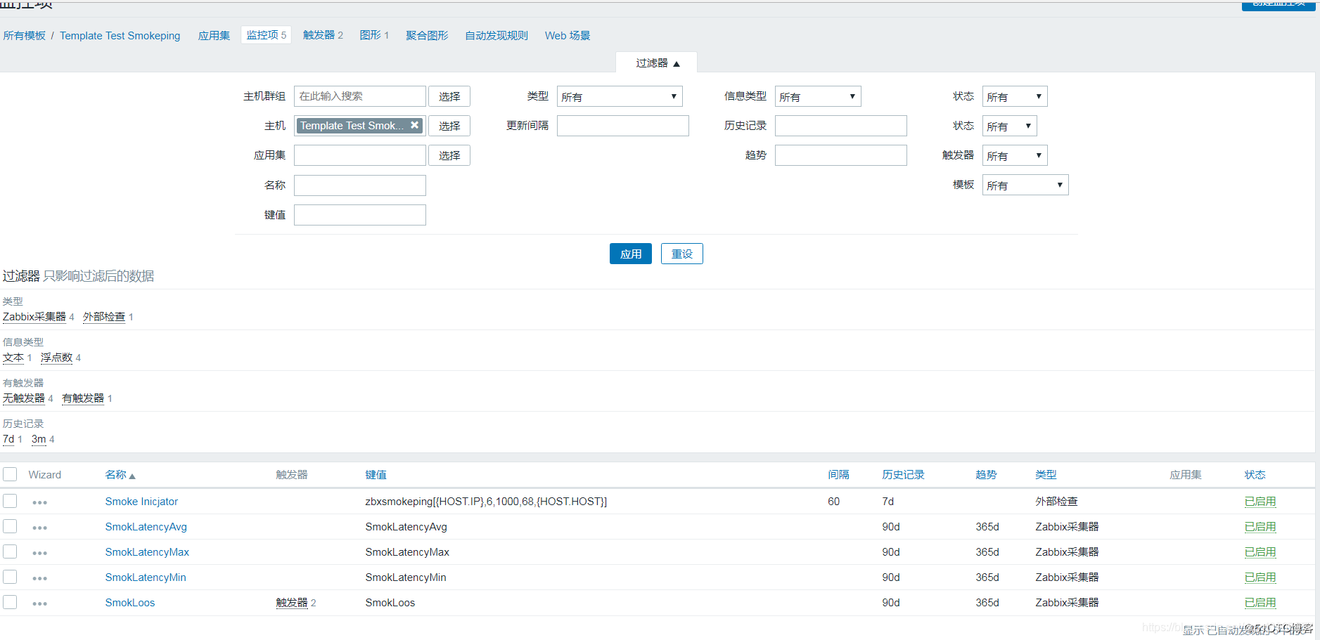Focus the 主机群组 search field

coord(360,96)
